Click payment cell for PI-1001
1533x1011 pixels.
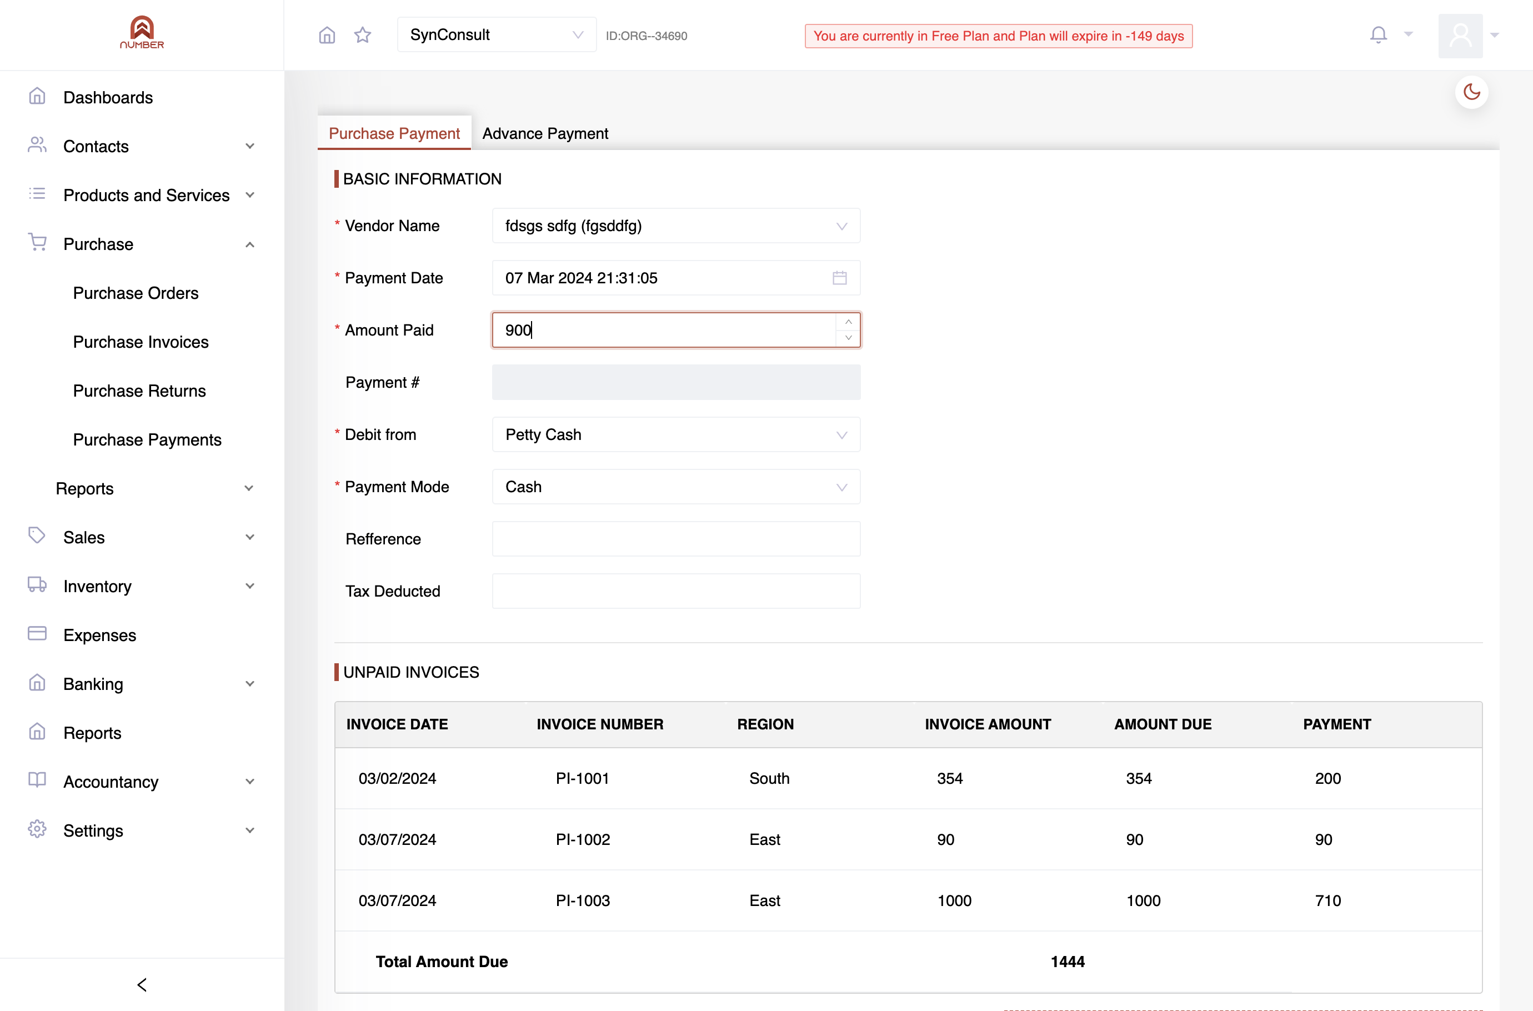(1328, 779)
